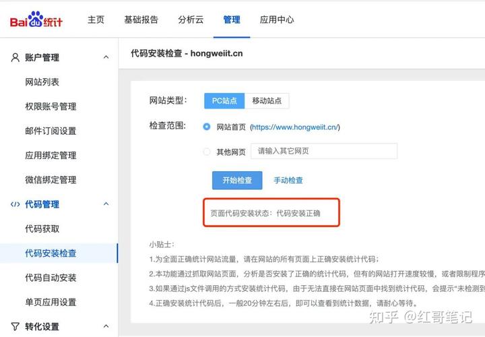Screen dimensions: 485x337
Task: Click the 账户管理 user icon
Action: tap(15, 57)
